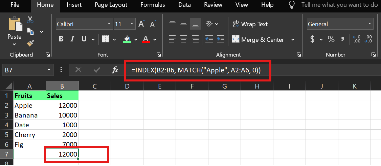381x166 pixels.
Task: Click the formula bar text
Action: pyautogui.click(x=196, y=70)
